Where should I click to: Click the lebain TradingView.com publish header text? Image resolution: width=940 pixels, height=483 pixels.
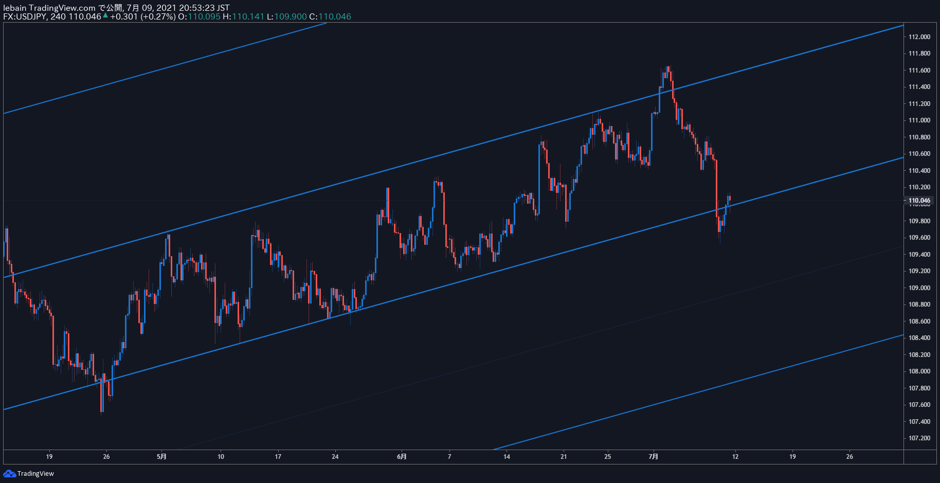click(x=116, y=8)
